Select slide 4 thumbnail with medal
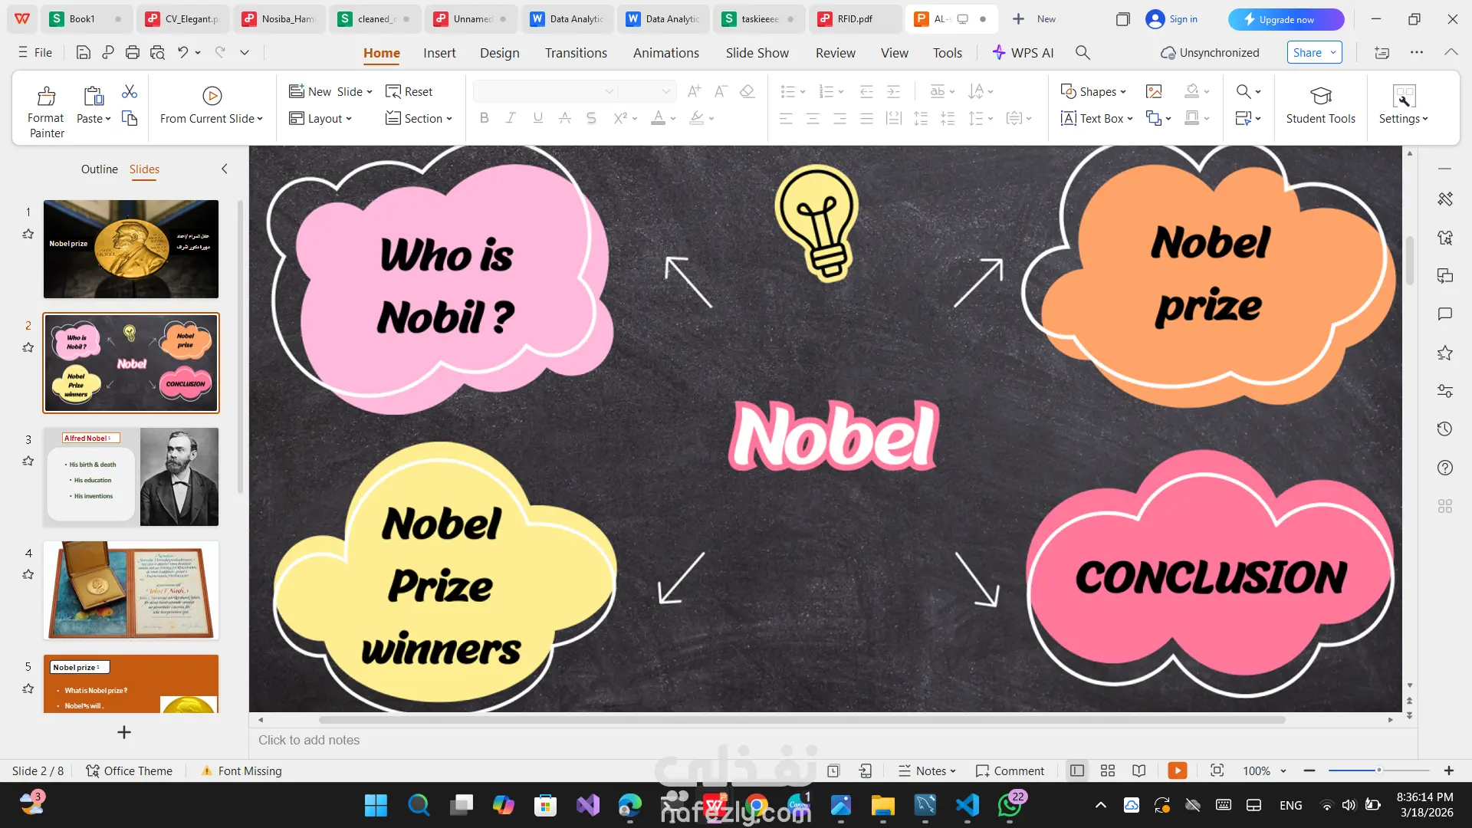The width and height of the screenshot is (1472, 828). pos(131,590)
